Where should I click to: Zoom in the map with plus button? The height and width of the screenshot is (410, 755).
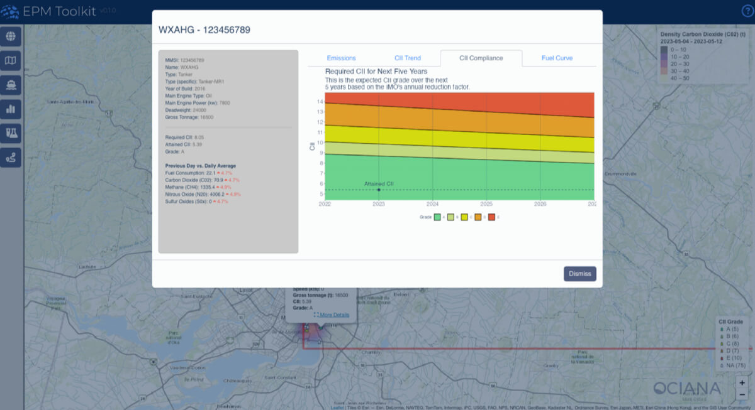coord(742,382)
